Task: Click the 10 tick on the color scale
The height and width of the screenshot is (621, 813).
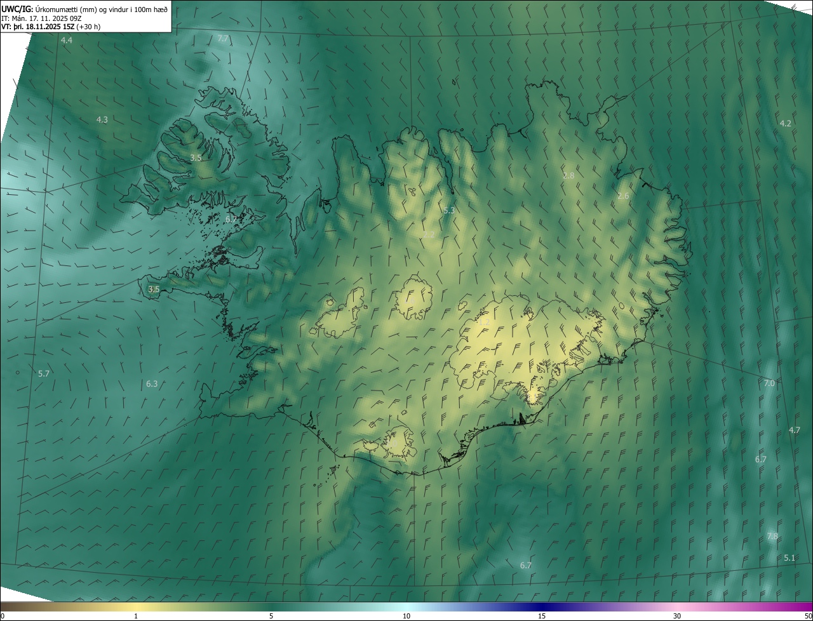Action: (406, 616)
